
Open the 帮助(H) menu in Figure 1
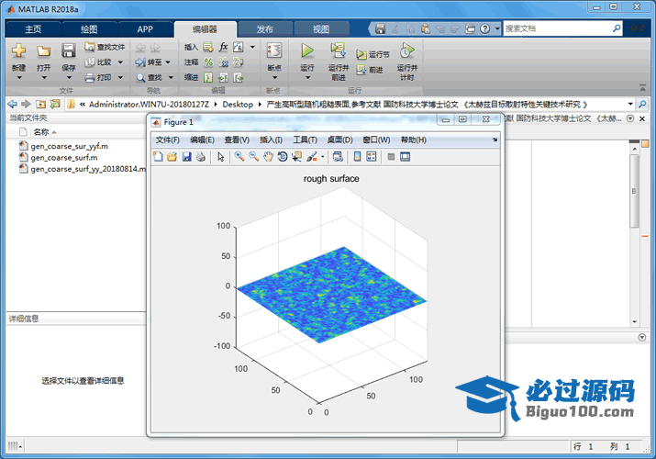(414, 140)
